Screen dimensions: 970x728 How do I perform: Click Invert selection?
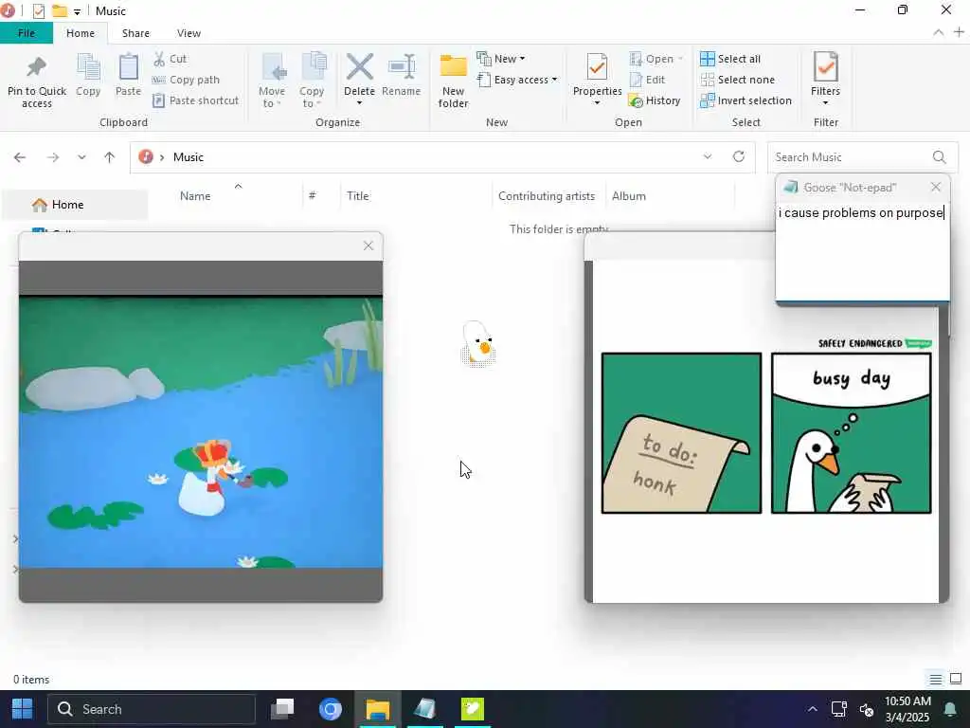[745, 100]
